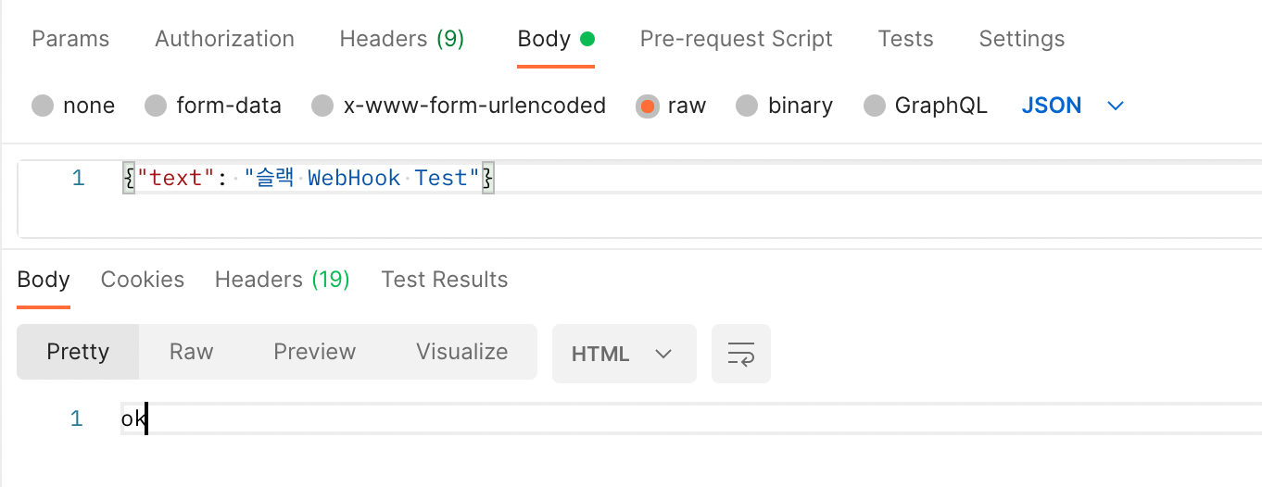Select the raw body radio button
The image size is (1262, 487).
pyautogui.click(x=647, y=106)
